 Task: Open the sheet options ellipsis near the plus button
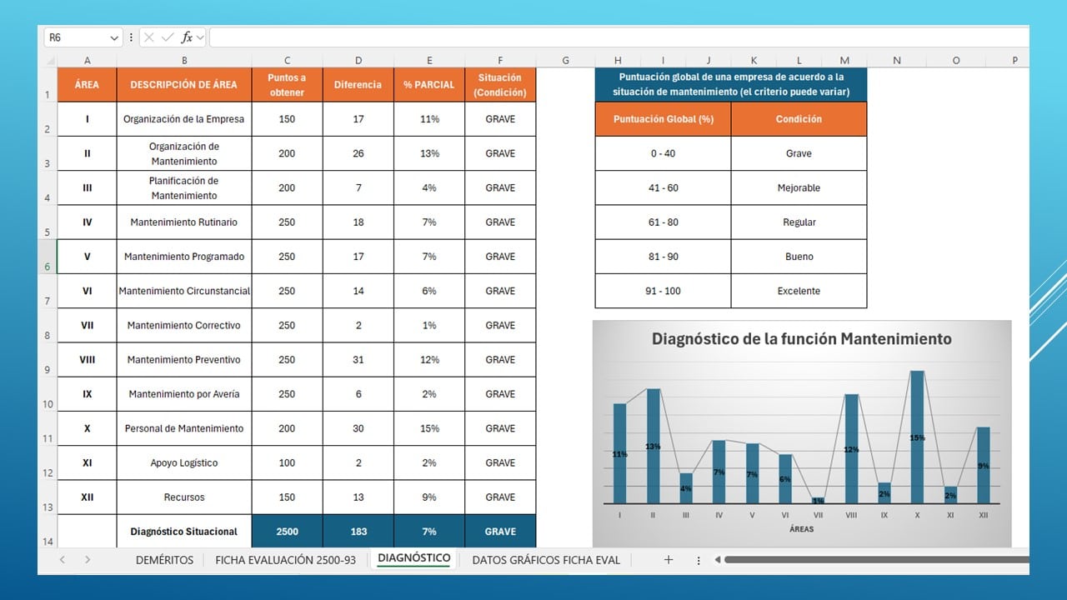coord(699,560)
